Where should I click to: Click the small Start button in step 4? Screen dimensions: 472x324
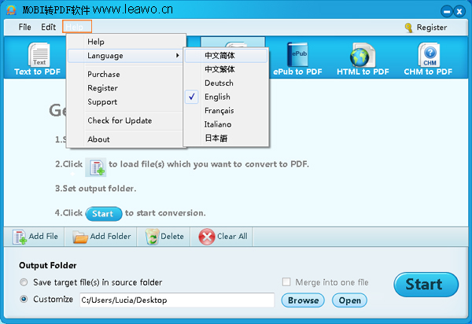click(104, 214)
